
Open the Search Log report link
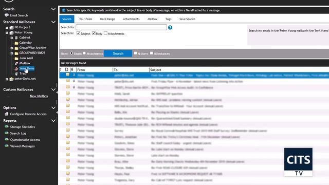click(x=18, y=133)
